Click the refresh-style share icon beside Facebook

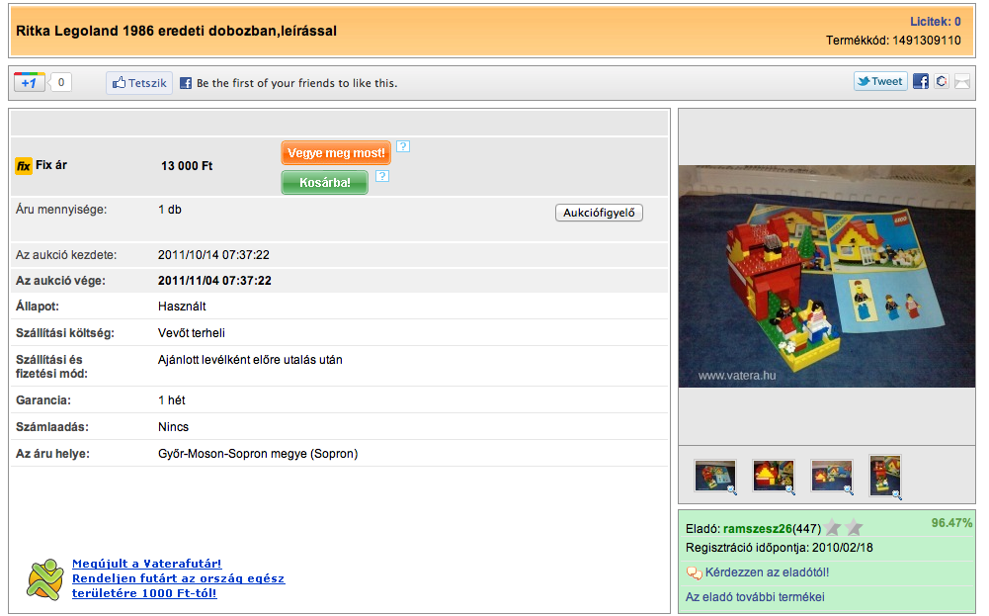pyautogui.click(x=941, y=81)
